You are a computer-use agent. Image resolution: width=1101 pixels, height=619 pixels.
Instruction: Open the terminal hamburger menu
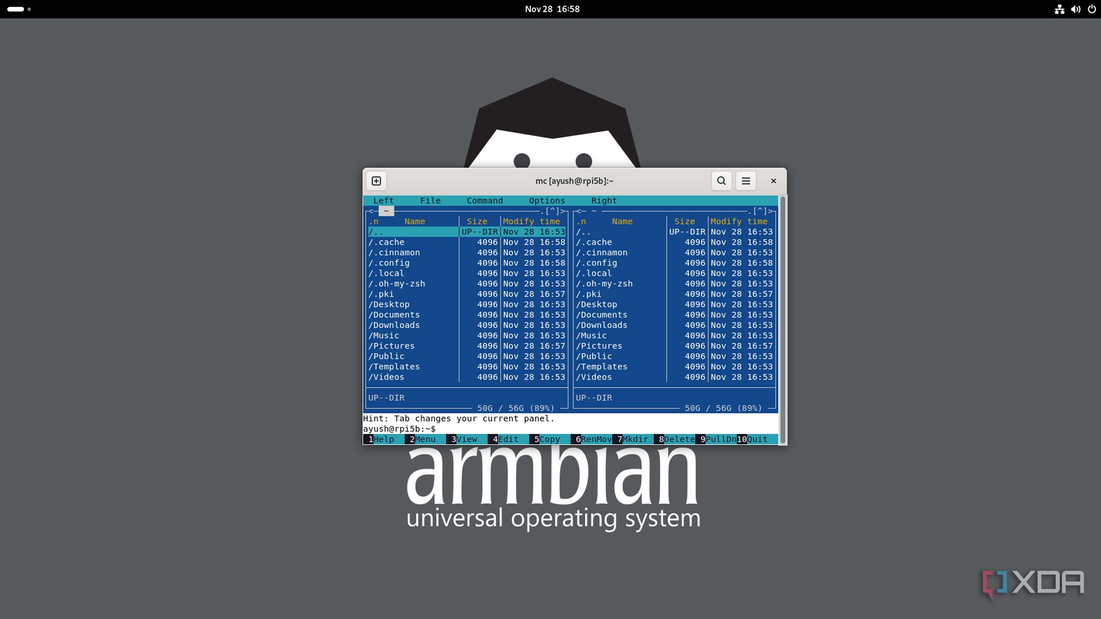(x=746, y=181)
